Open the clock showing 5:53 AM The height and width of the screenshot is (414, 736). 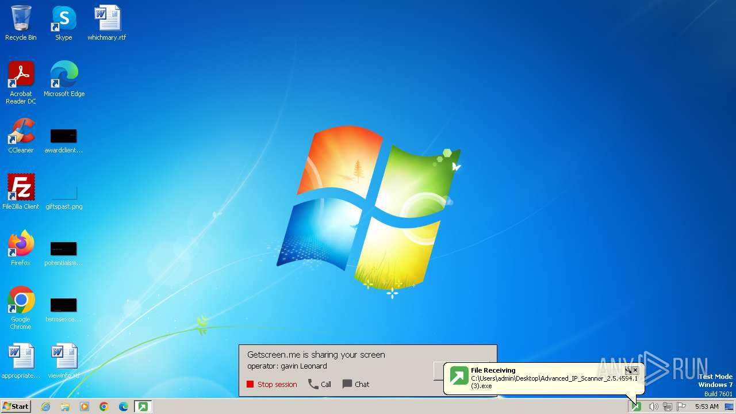707,407
